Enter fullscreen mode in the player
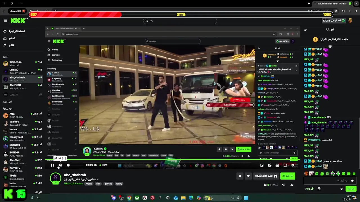Image resolution: width=360 pixels, height=202 pixels. click(285, 165)
